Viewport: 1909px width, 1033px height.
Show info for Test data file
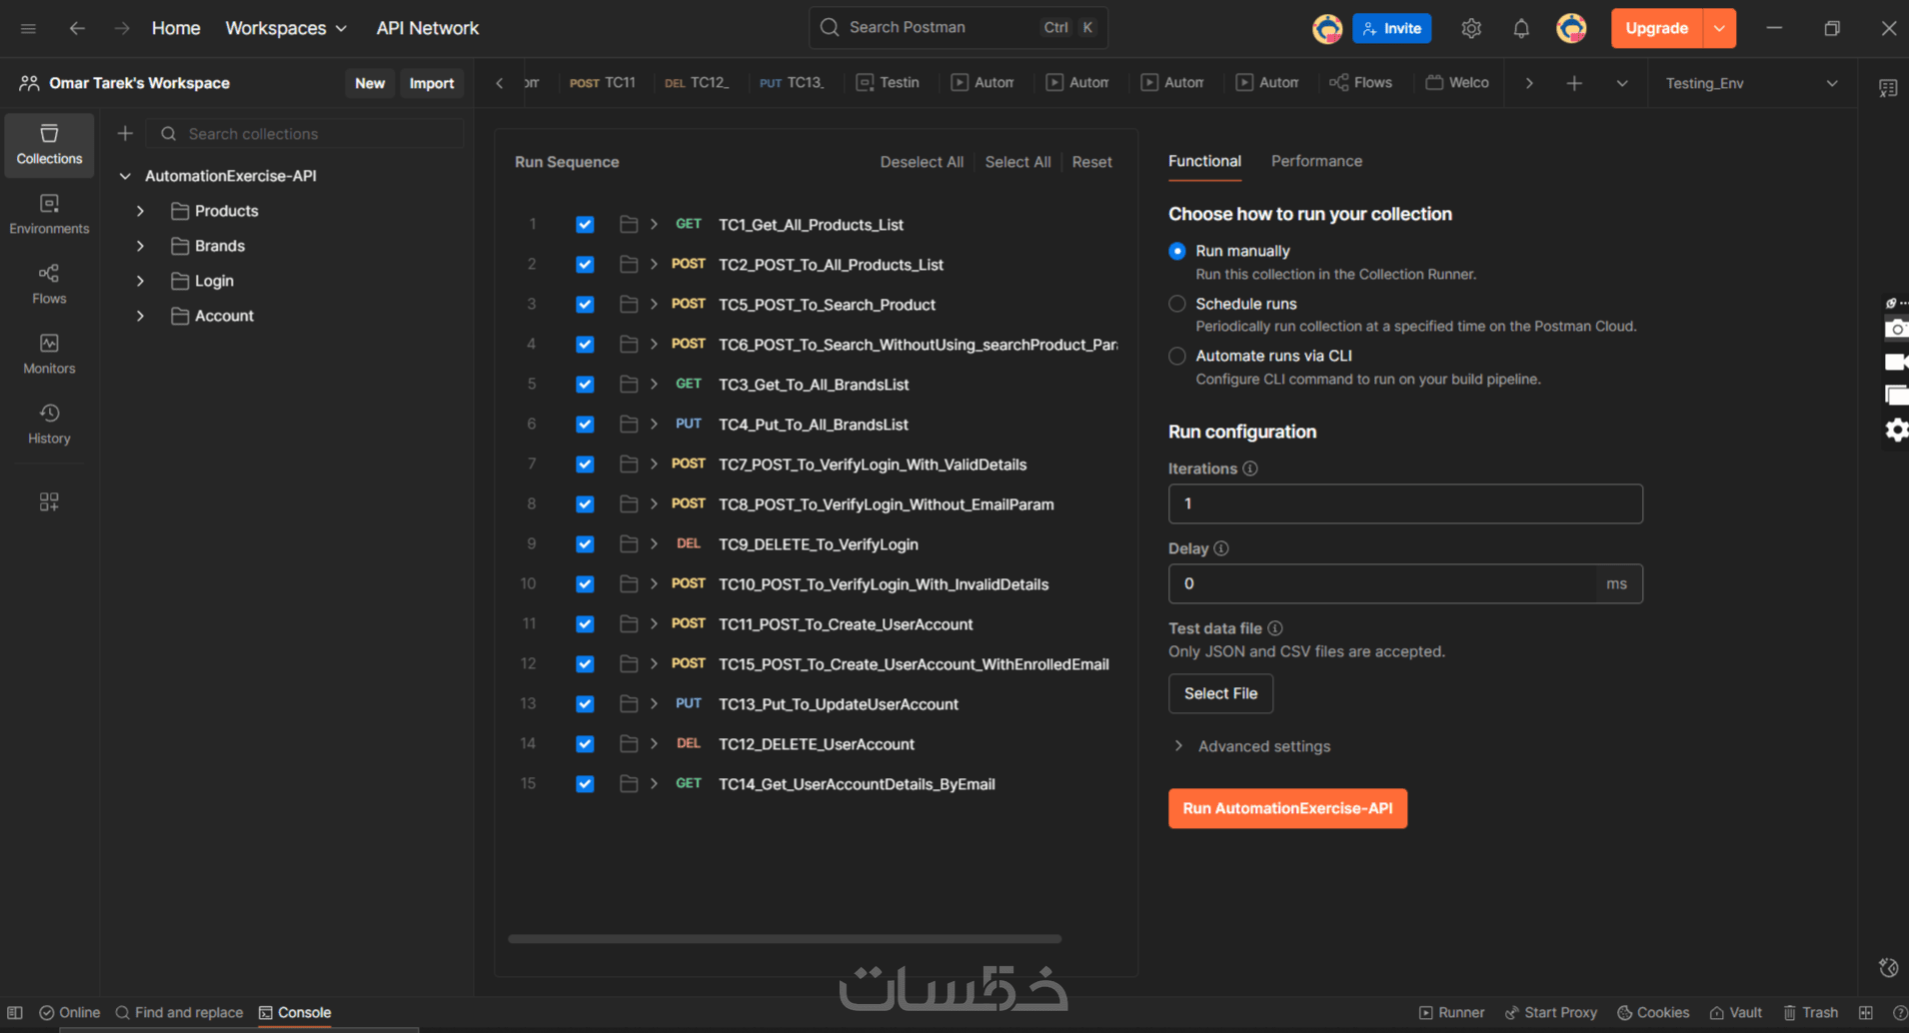1275,628
